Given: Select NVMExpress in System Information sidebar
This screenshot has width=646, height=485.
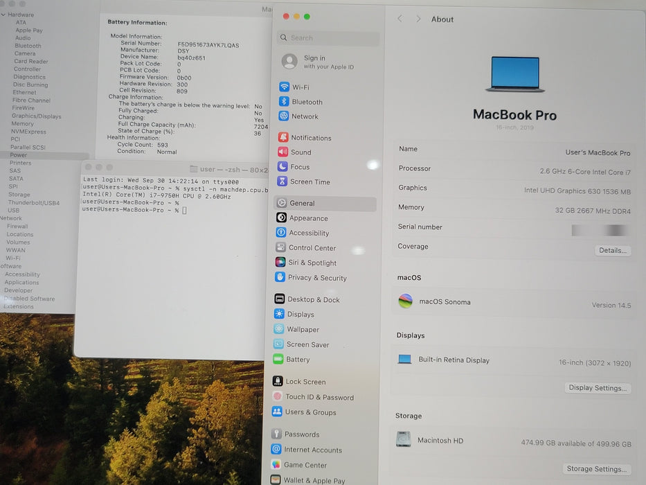Looking at the screenshot, I should pyautogui.click(x=28, y=132).
